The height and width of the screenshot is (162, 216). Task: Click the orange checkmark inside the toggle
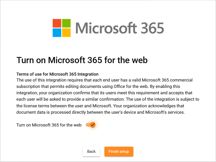[x=92, y=125]
